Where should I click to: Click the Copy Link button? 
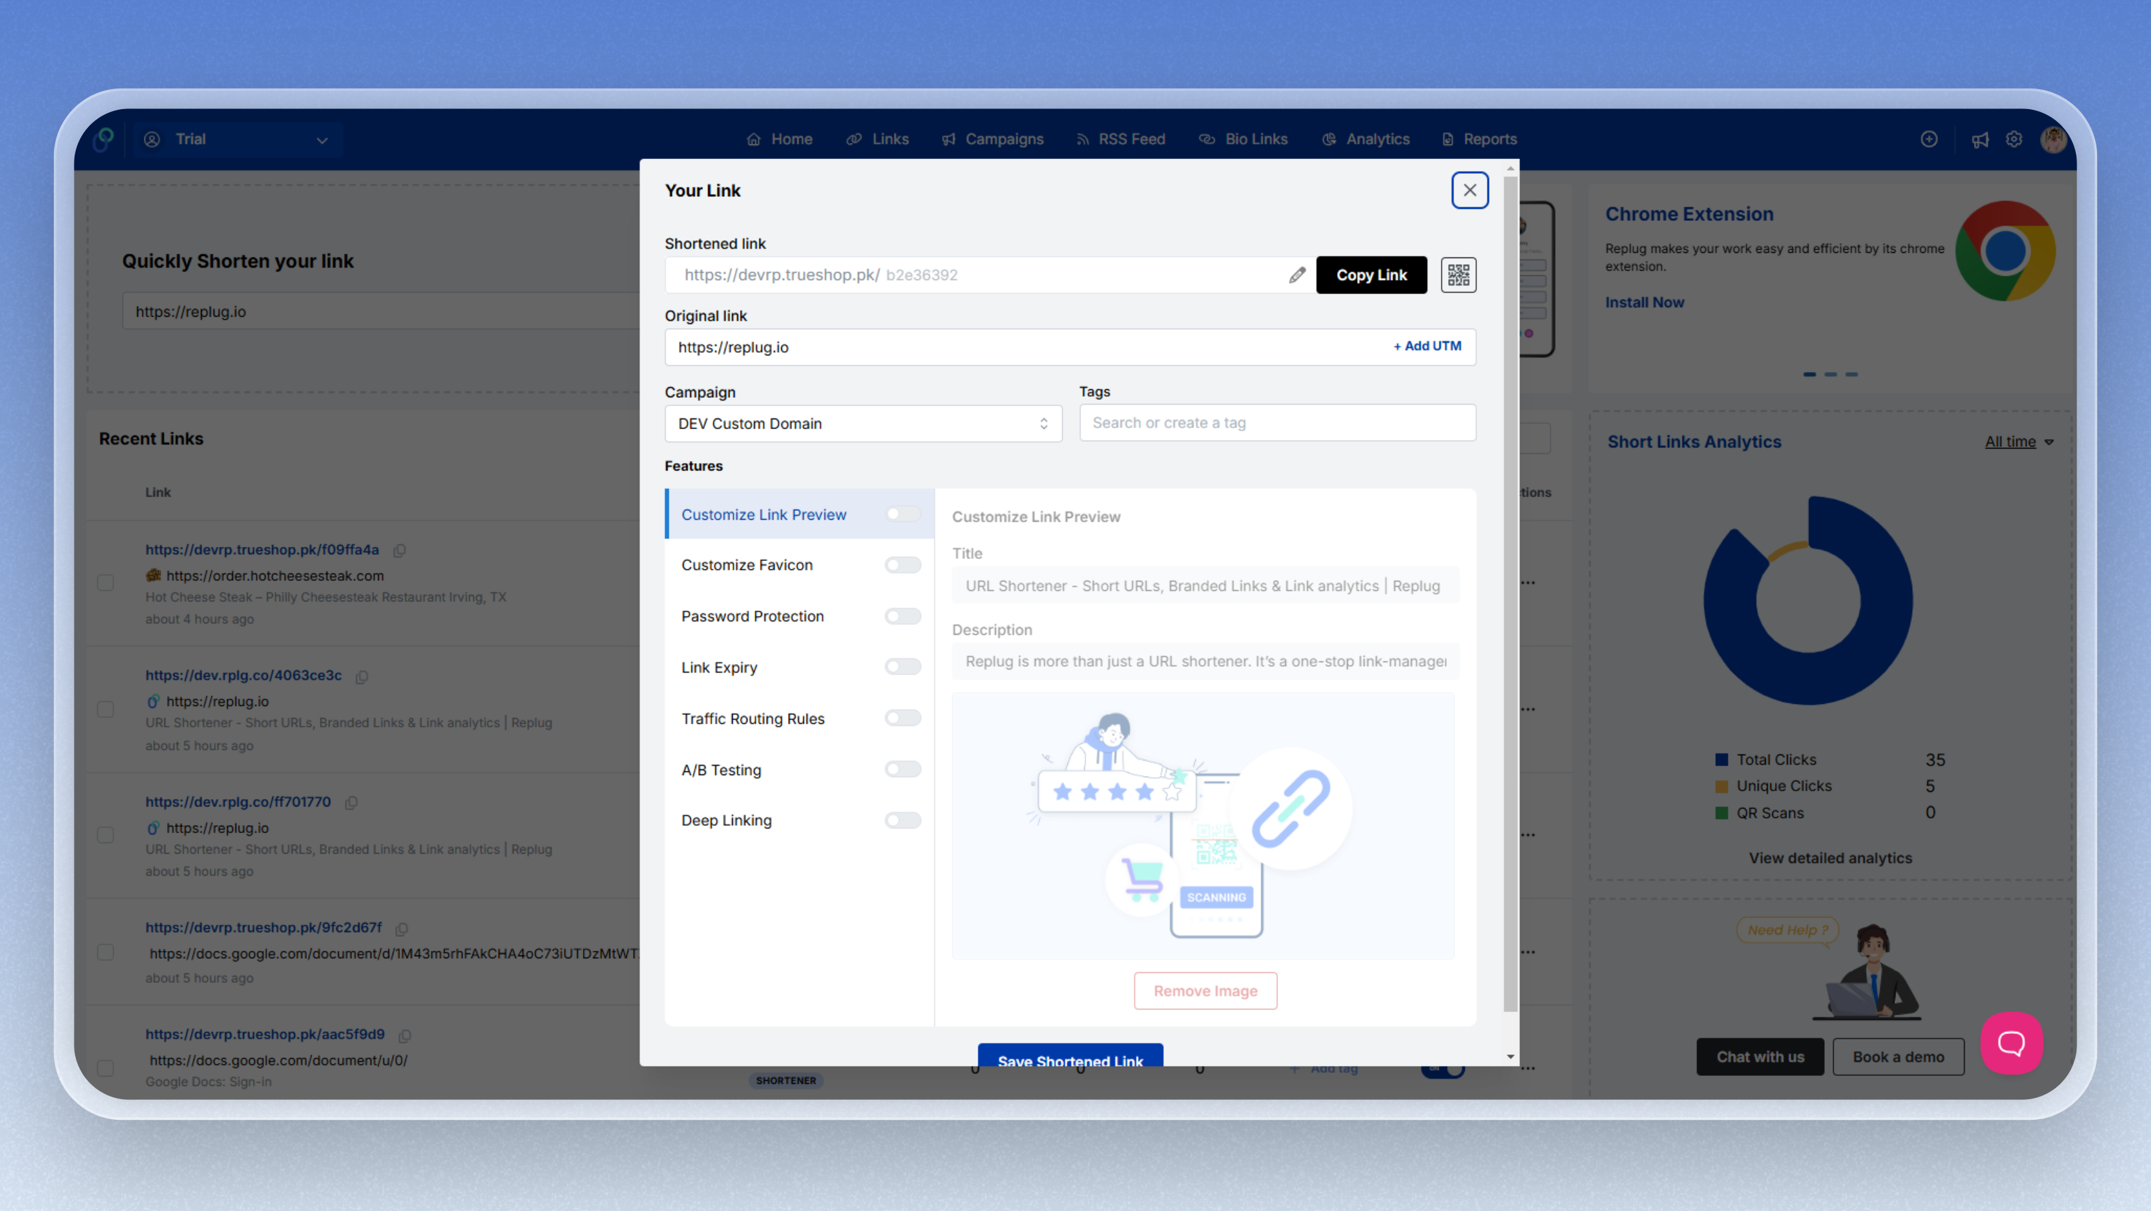pos(1371,275)
